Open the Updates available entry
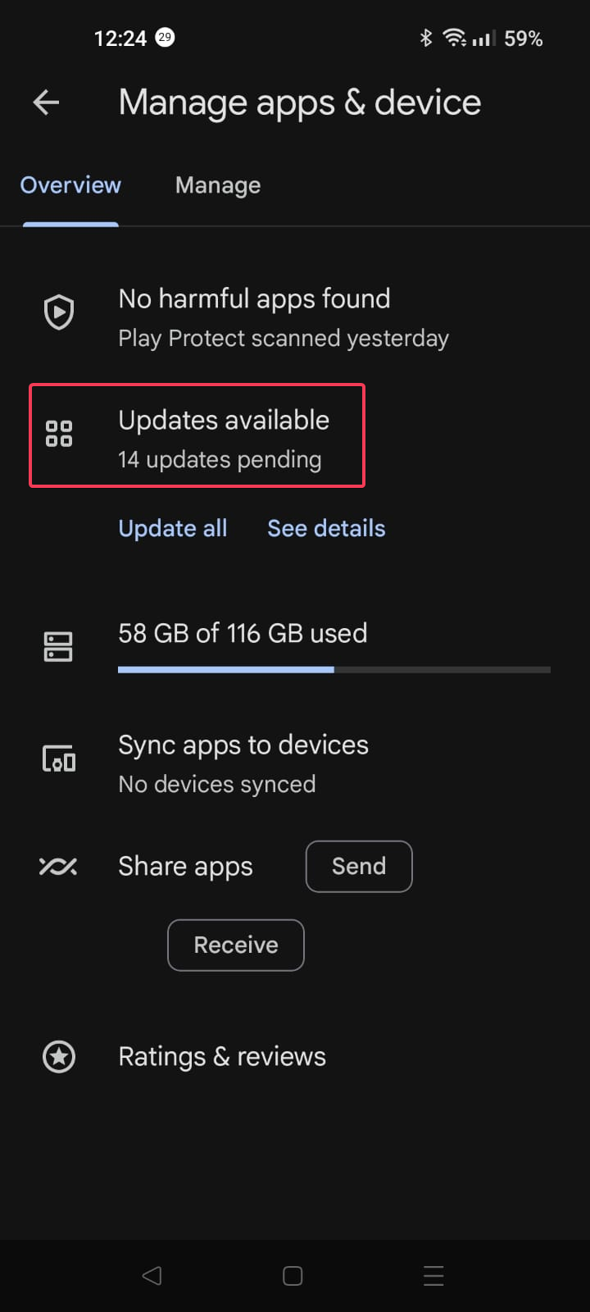The height and width of the screenshot is (1312, 590). tap(197, 436)
